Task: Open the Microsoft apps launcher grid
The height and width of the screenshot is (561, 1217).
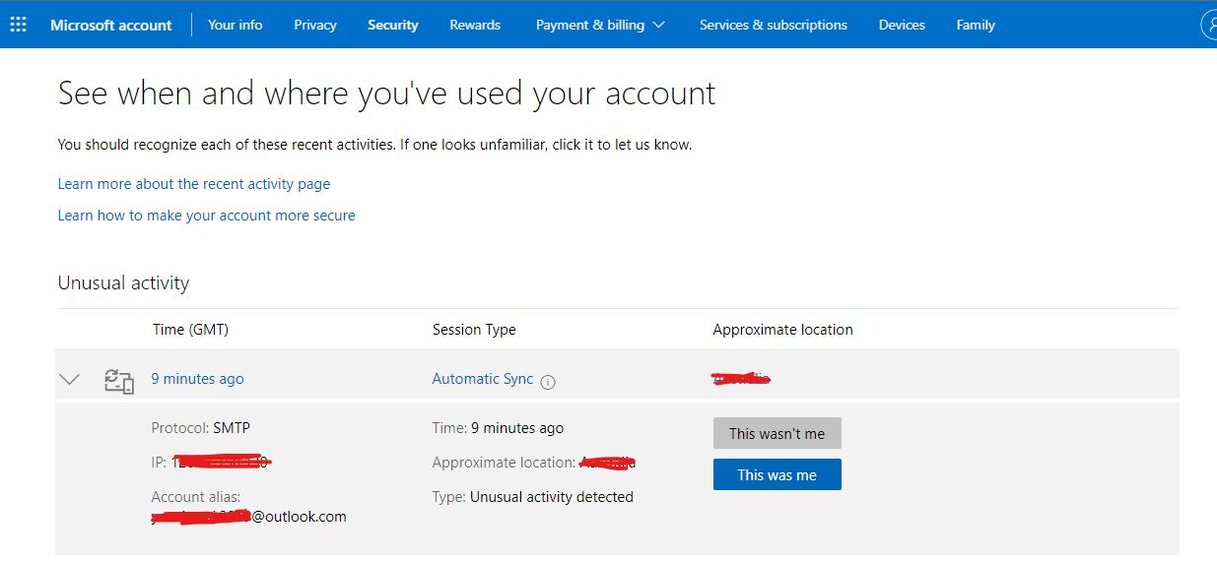Action: coord(18,25)
